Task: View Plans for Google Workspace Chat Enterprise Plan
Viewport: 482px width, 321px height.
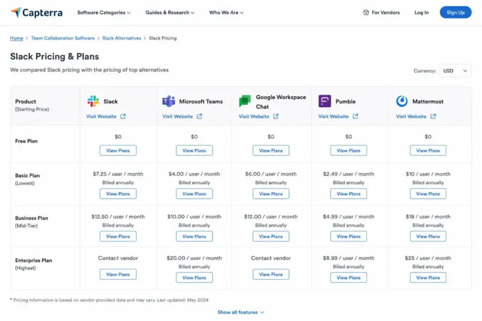Action: coord(271,274)
